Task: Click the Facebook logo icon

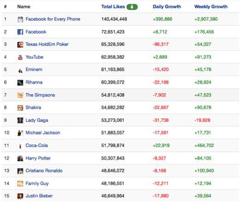Action: (x=20, y=32)
